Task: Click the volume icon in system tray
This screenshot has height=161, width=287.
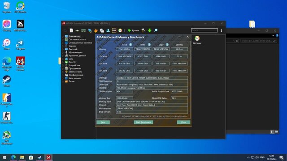Action: point(257,157)
